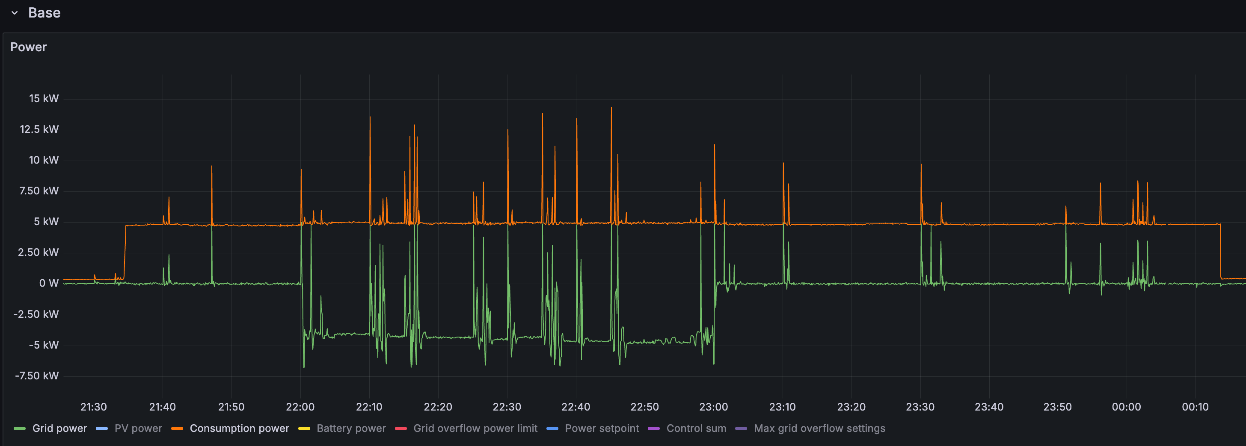Open the violet Max grid overflow swatch
The height and width of the screenshot is (446, 1246).
(x=741, y=428)
